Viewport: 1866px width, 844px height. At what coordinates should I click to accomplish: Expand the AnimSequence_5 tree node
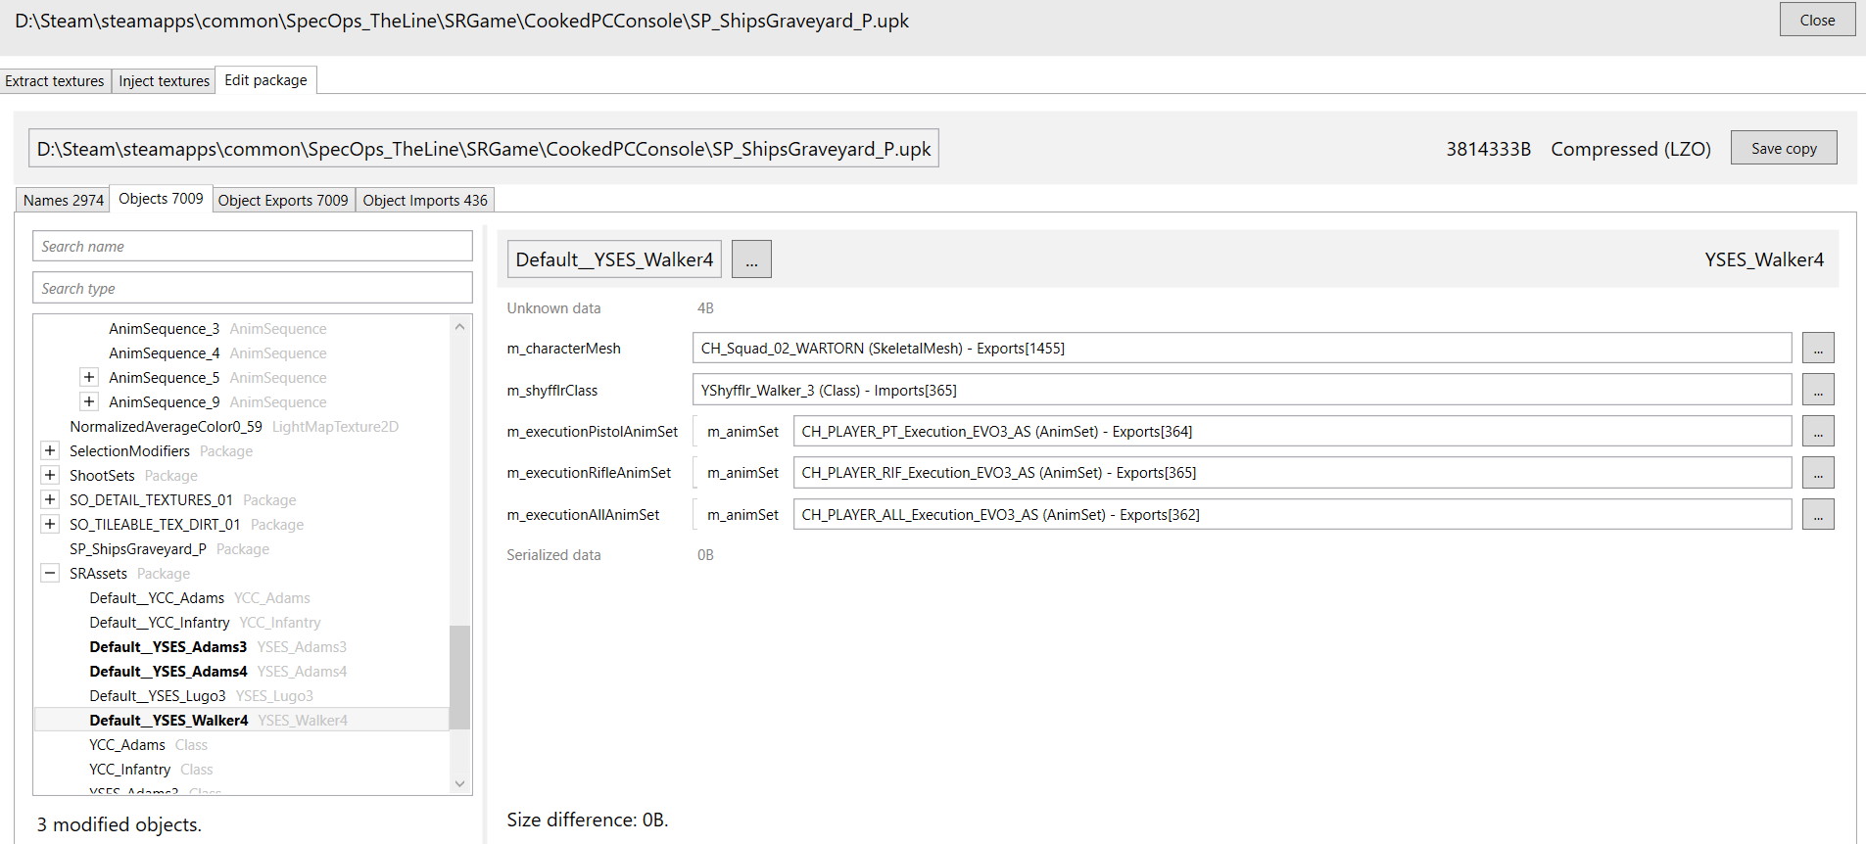tap(89, 377)
